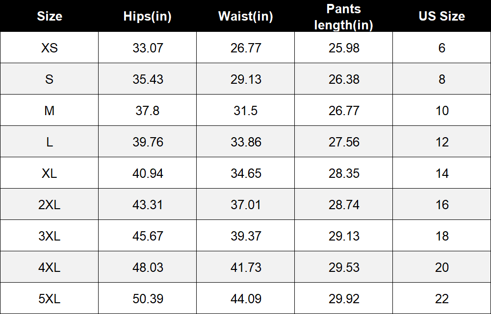Click the 35.43 hips value
Screen dimensions: 491x314
point(148,79)
